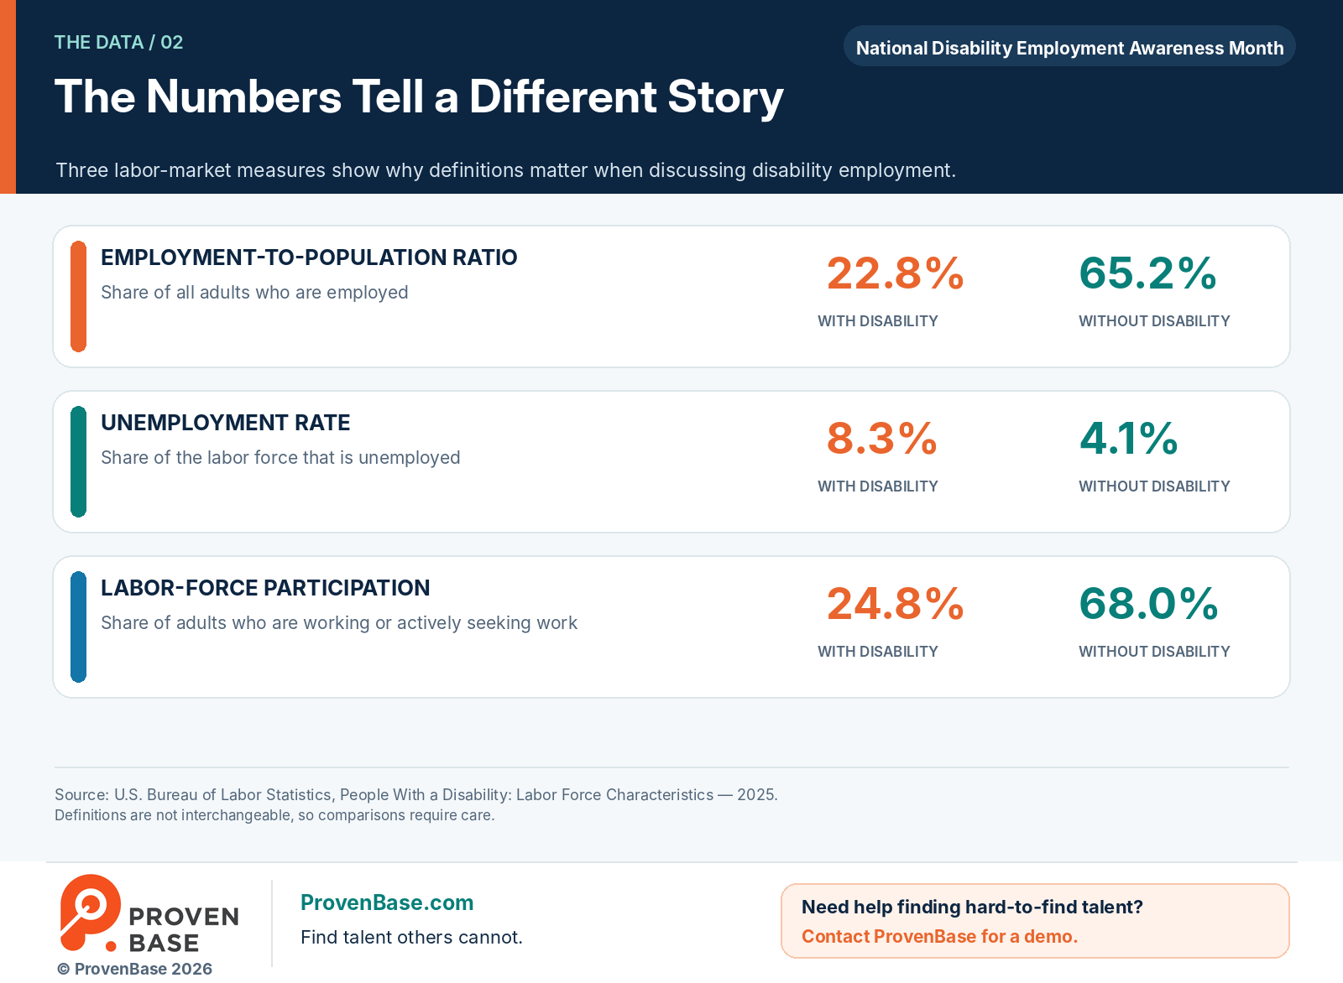Click the 24.8% participation value
This screenshot has height=983, width=1343.
point(895,604)
